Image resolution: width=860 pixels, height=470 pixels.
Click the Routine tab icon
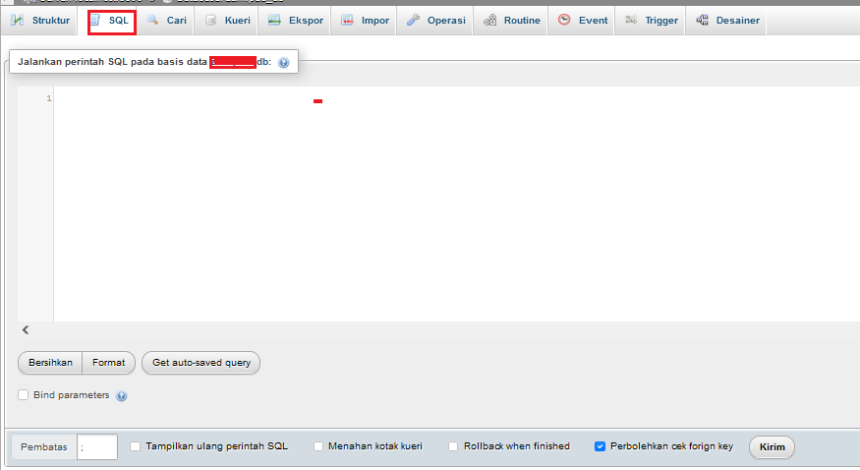click(489, 21)
